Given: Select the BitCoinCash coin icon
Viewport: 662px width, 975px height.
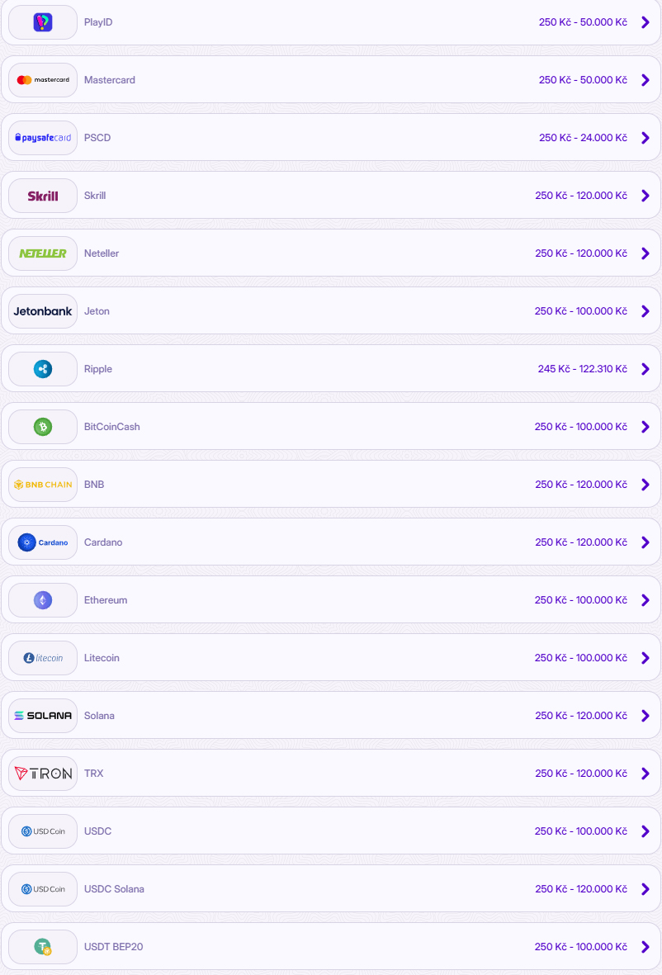Looking at the screenshot, I should tap(42, 427).
